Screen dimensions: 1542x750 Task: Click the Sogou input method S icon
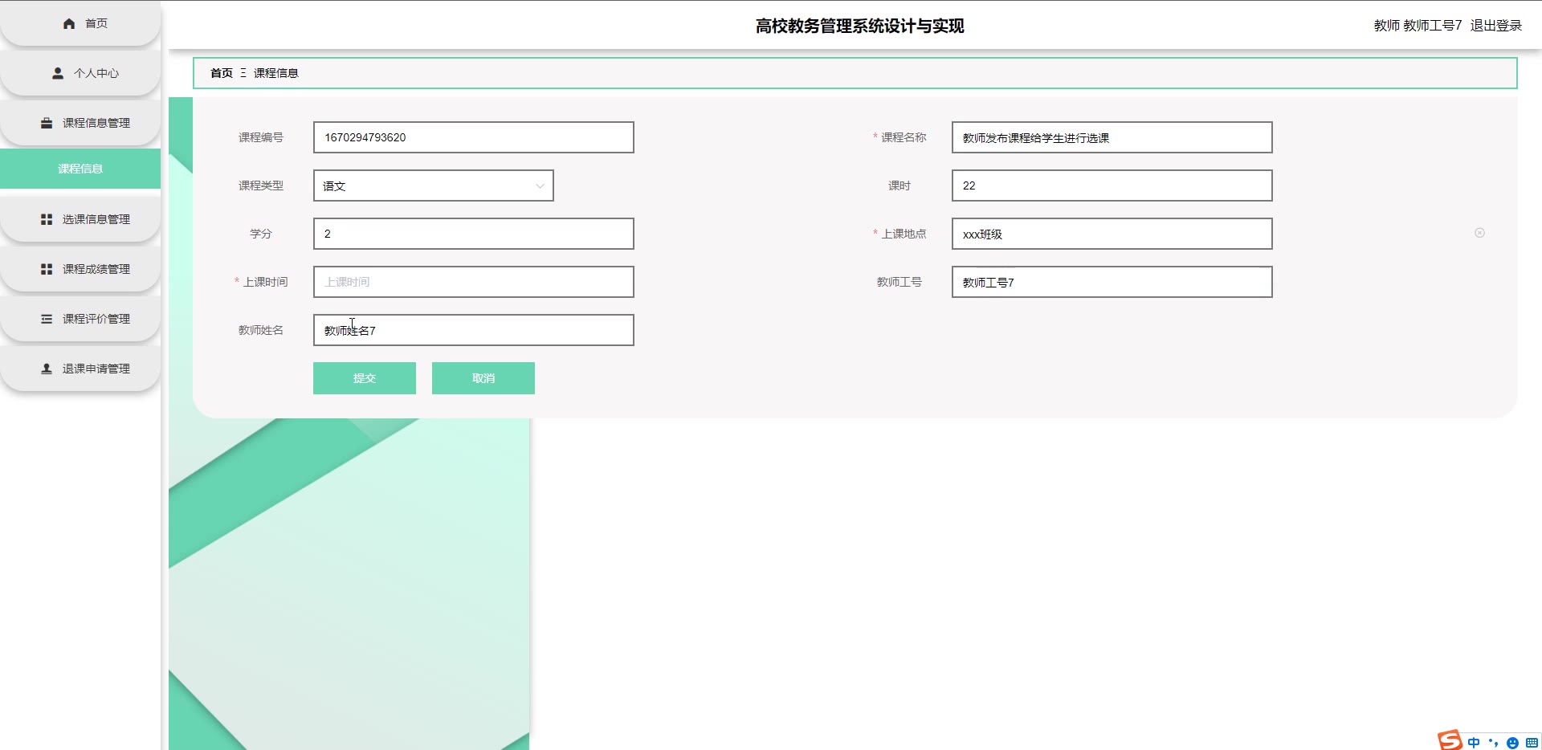point(1450,740)
